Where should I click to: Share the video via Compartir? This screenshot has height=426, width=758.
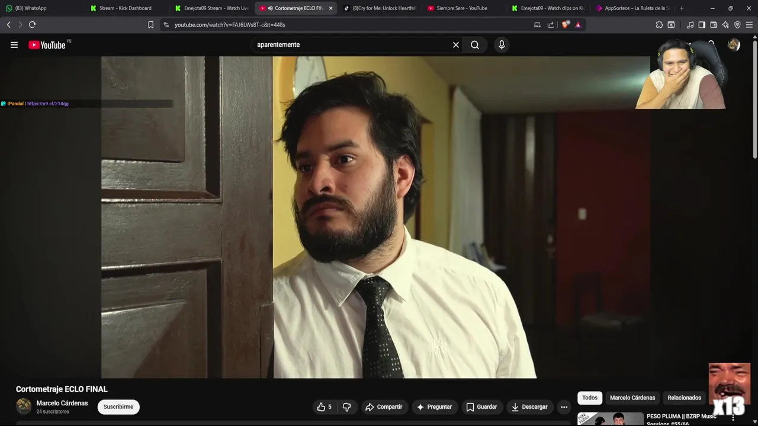384,407
